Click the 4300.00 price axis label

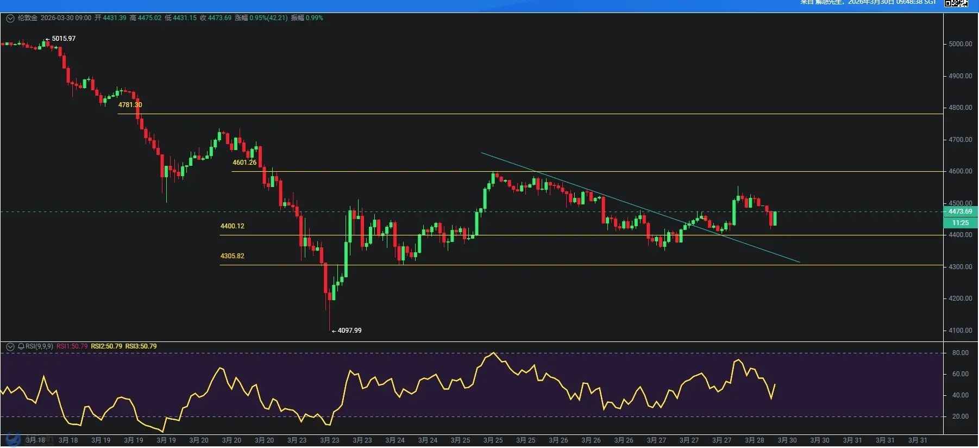pyautogui.click(x=961, y=267)
